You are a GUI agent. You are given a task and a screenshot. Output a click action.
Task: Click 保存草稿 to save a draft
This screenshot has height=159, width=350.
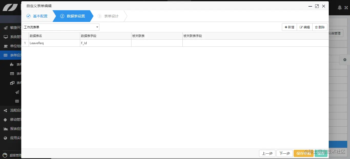pos(303,153)
